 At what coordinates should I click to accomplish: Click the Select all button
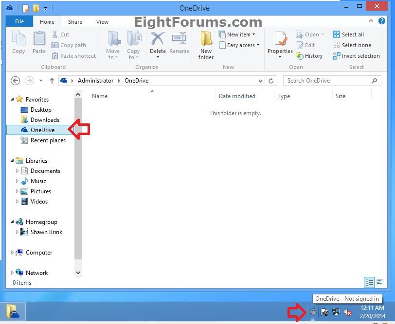click(351, 34)
